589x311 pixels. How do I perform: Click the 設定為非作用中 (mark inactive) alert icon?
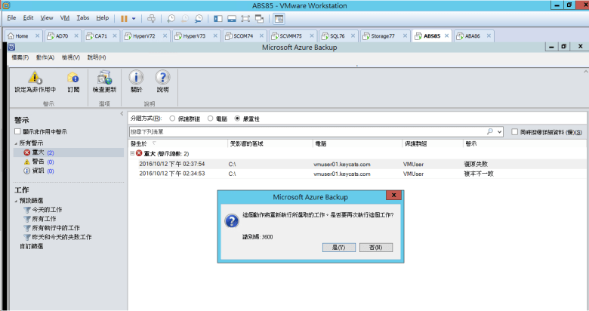(35, 78)
